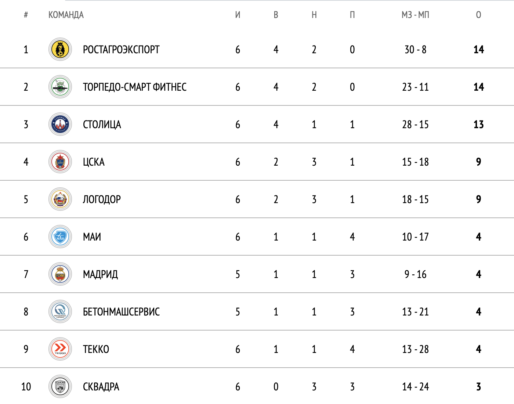Open the БЕТОНМАШСЕРВИС team name link
This screenshot has height=404, width=514.
pyautogui.click(x=121, y=312)
